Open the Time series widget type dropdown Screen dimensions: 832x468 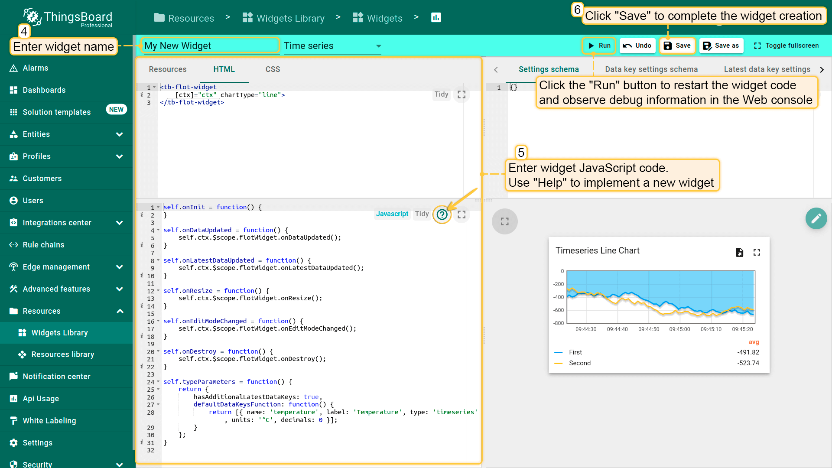coord(332,46)
